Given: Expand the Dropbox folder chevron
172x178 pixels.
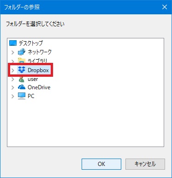Looking at the screenshot, I should 13,70.
